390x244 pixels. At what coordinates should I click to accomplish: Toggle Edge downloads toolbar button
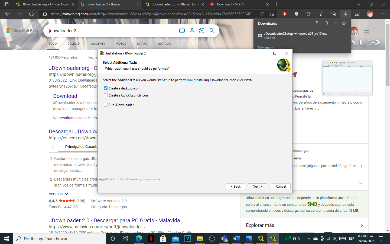click(x=346, y=14)
